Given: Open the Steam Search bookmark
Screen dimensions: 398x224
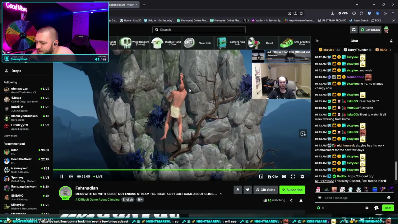Looking at the screenshot, I should click(359, 21).
